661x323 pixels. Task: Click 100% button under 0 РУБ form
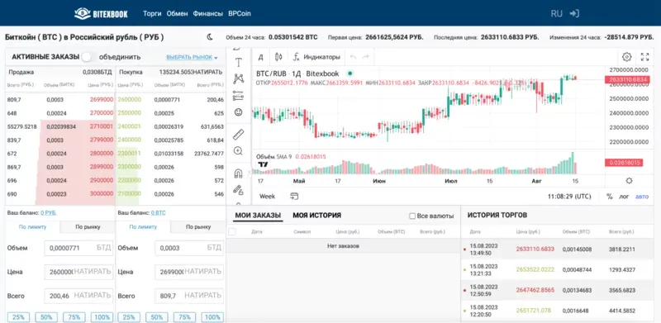pos(102,317)
